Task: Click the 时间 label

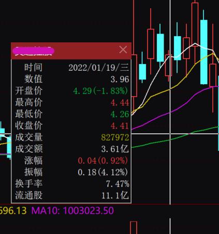Action: click(x=33, y=68)
